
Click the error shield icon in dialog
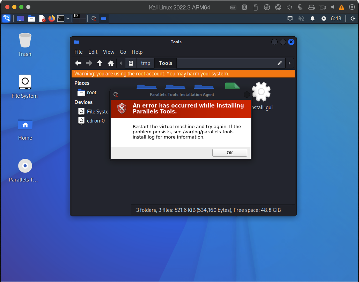pos(122,109)
